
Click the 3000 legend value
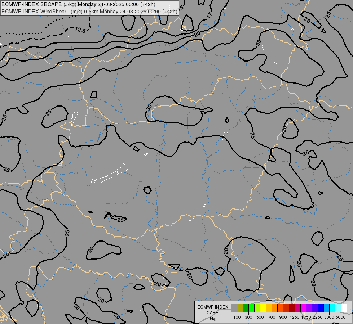coord(329,317)
